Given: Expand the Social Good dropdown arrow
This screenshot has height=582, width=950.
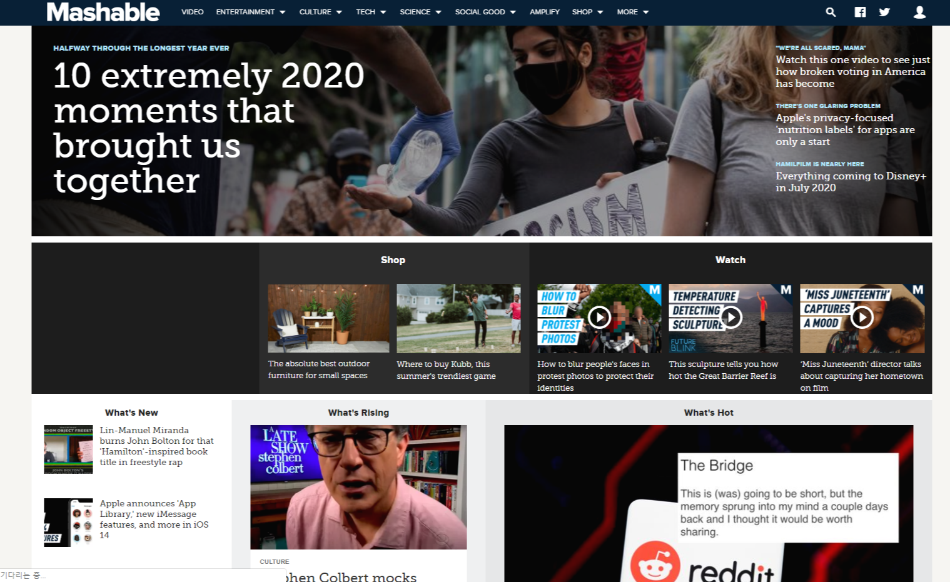Looking at the screenshot, I should coord(513,13).
